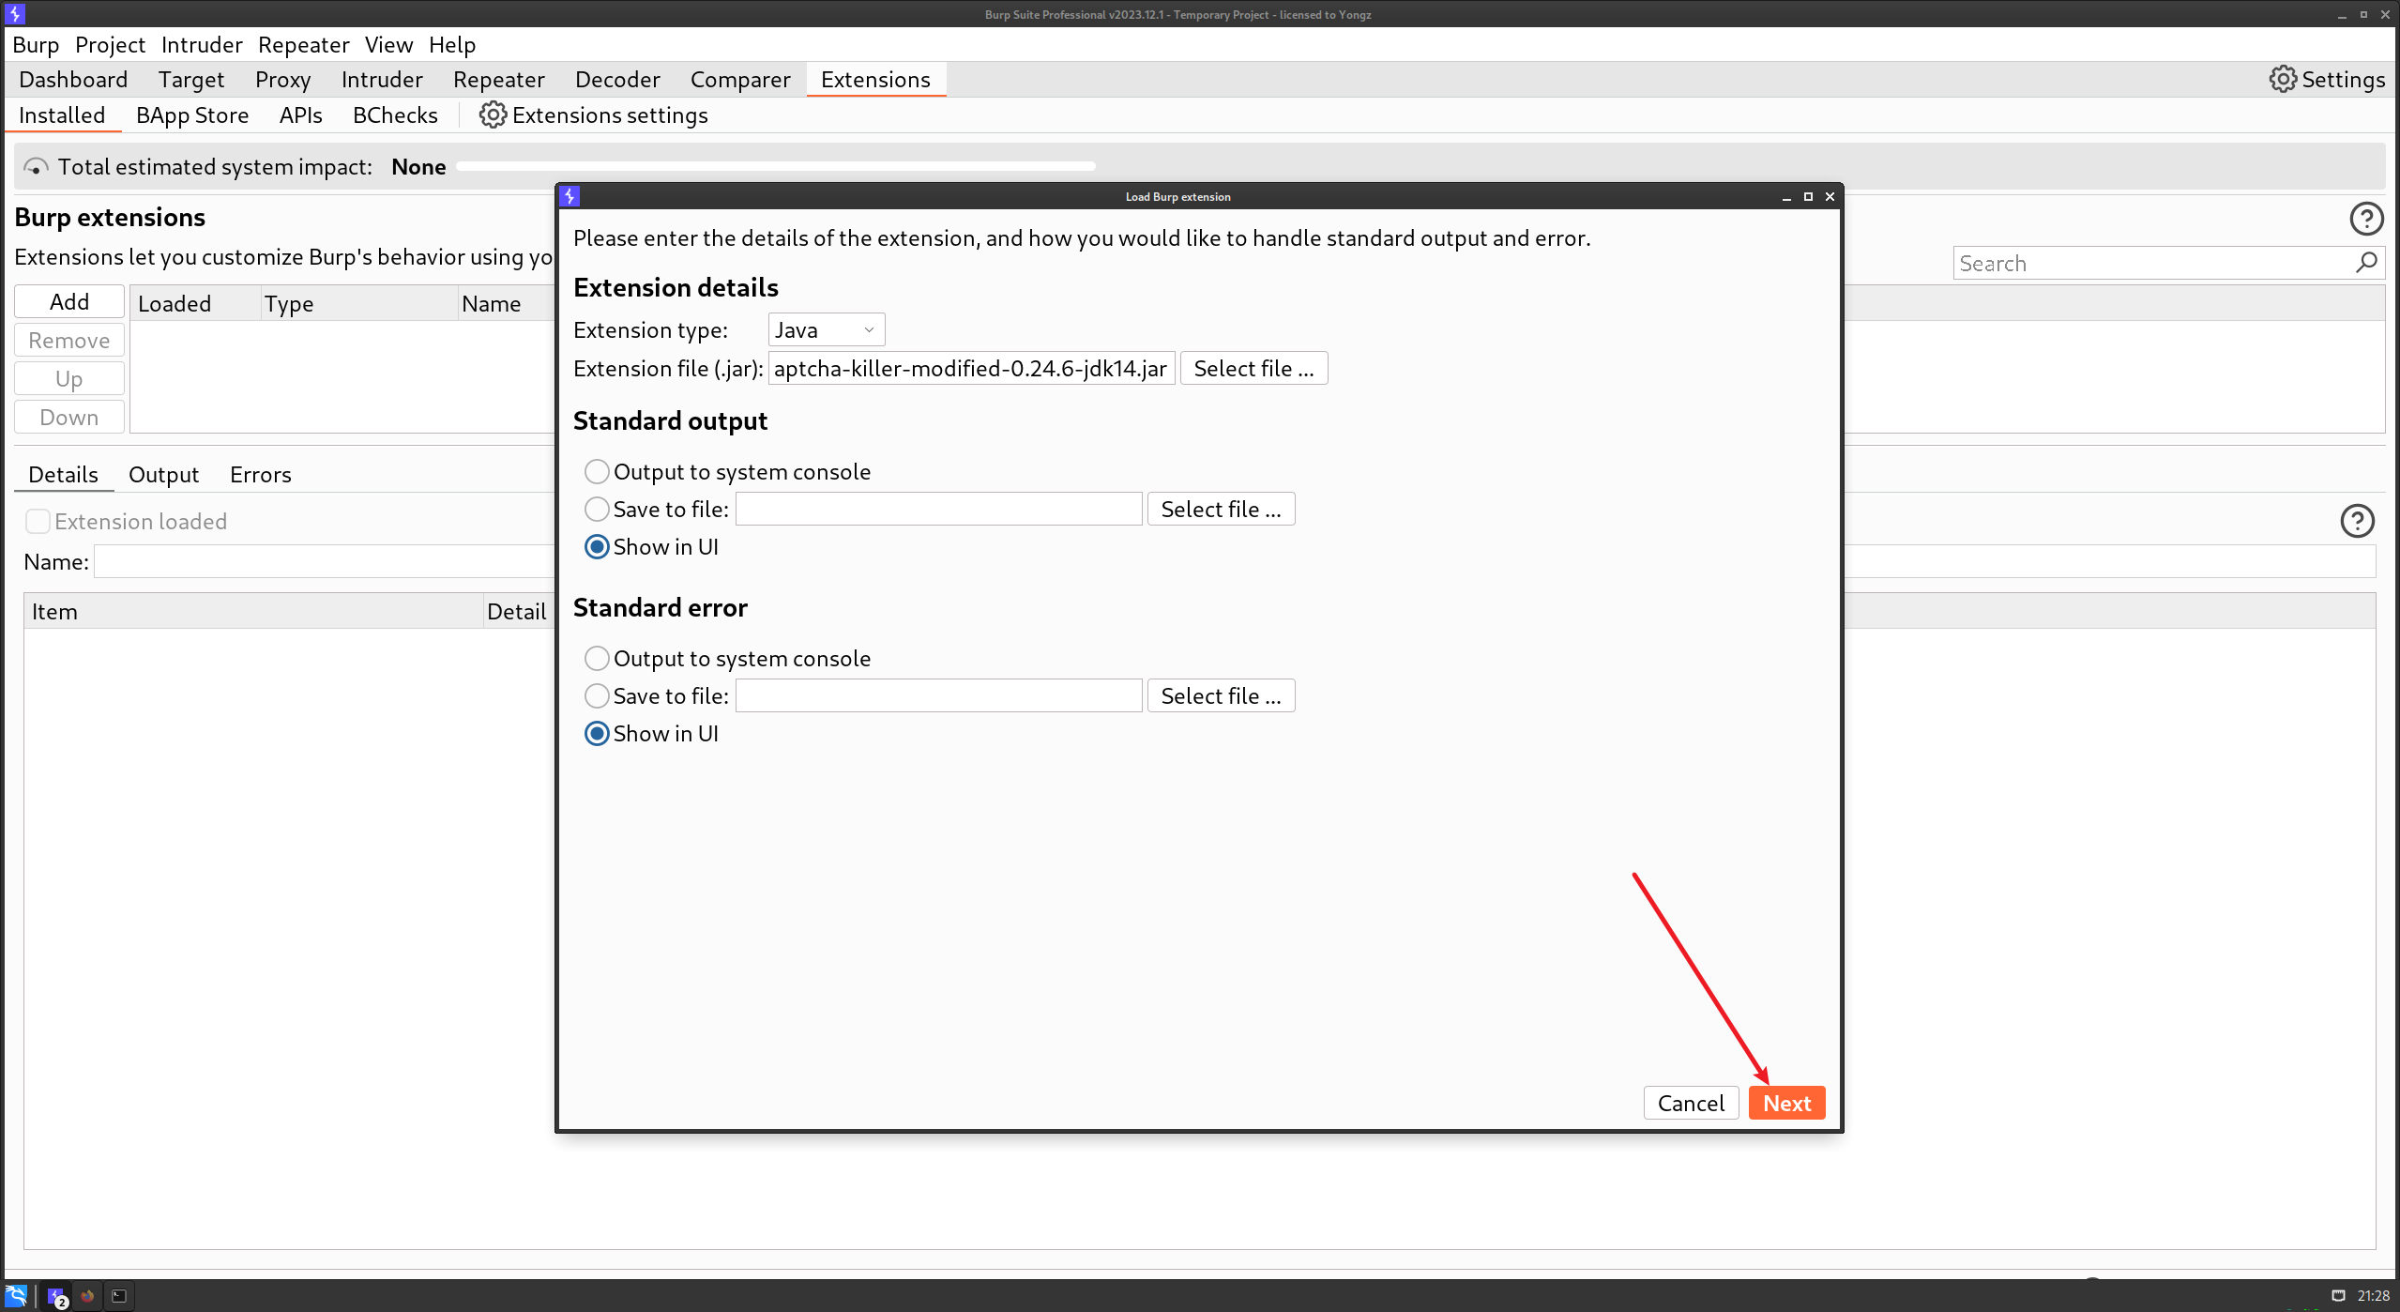This screenshot has height=1312, width=2400.
Task: Switch to Burp Suite windows in the taskbar
Action: click(57, 1297)
